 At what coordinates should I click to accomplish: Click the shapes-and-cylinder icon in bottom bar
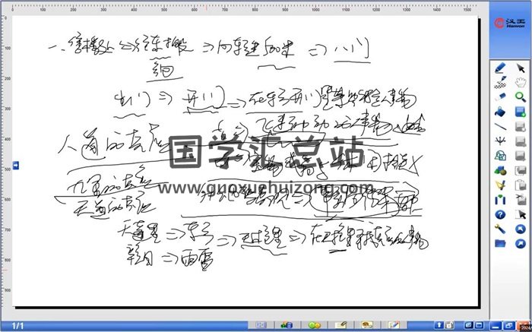click(x=287, y=325)
